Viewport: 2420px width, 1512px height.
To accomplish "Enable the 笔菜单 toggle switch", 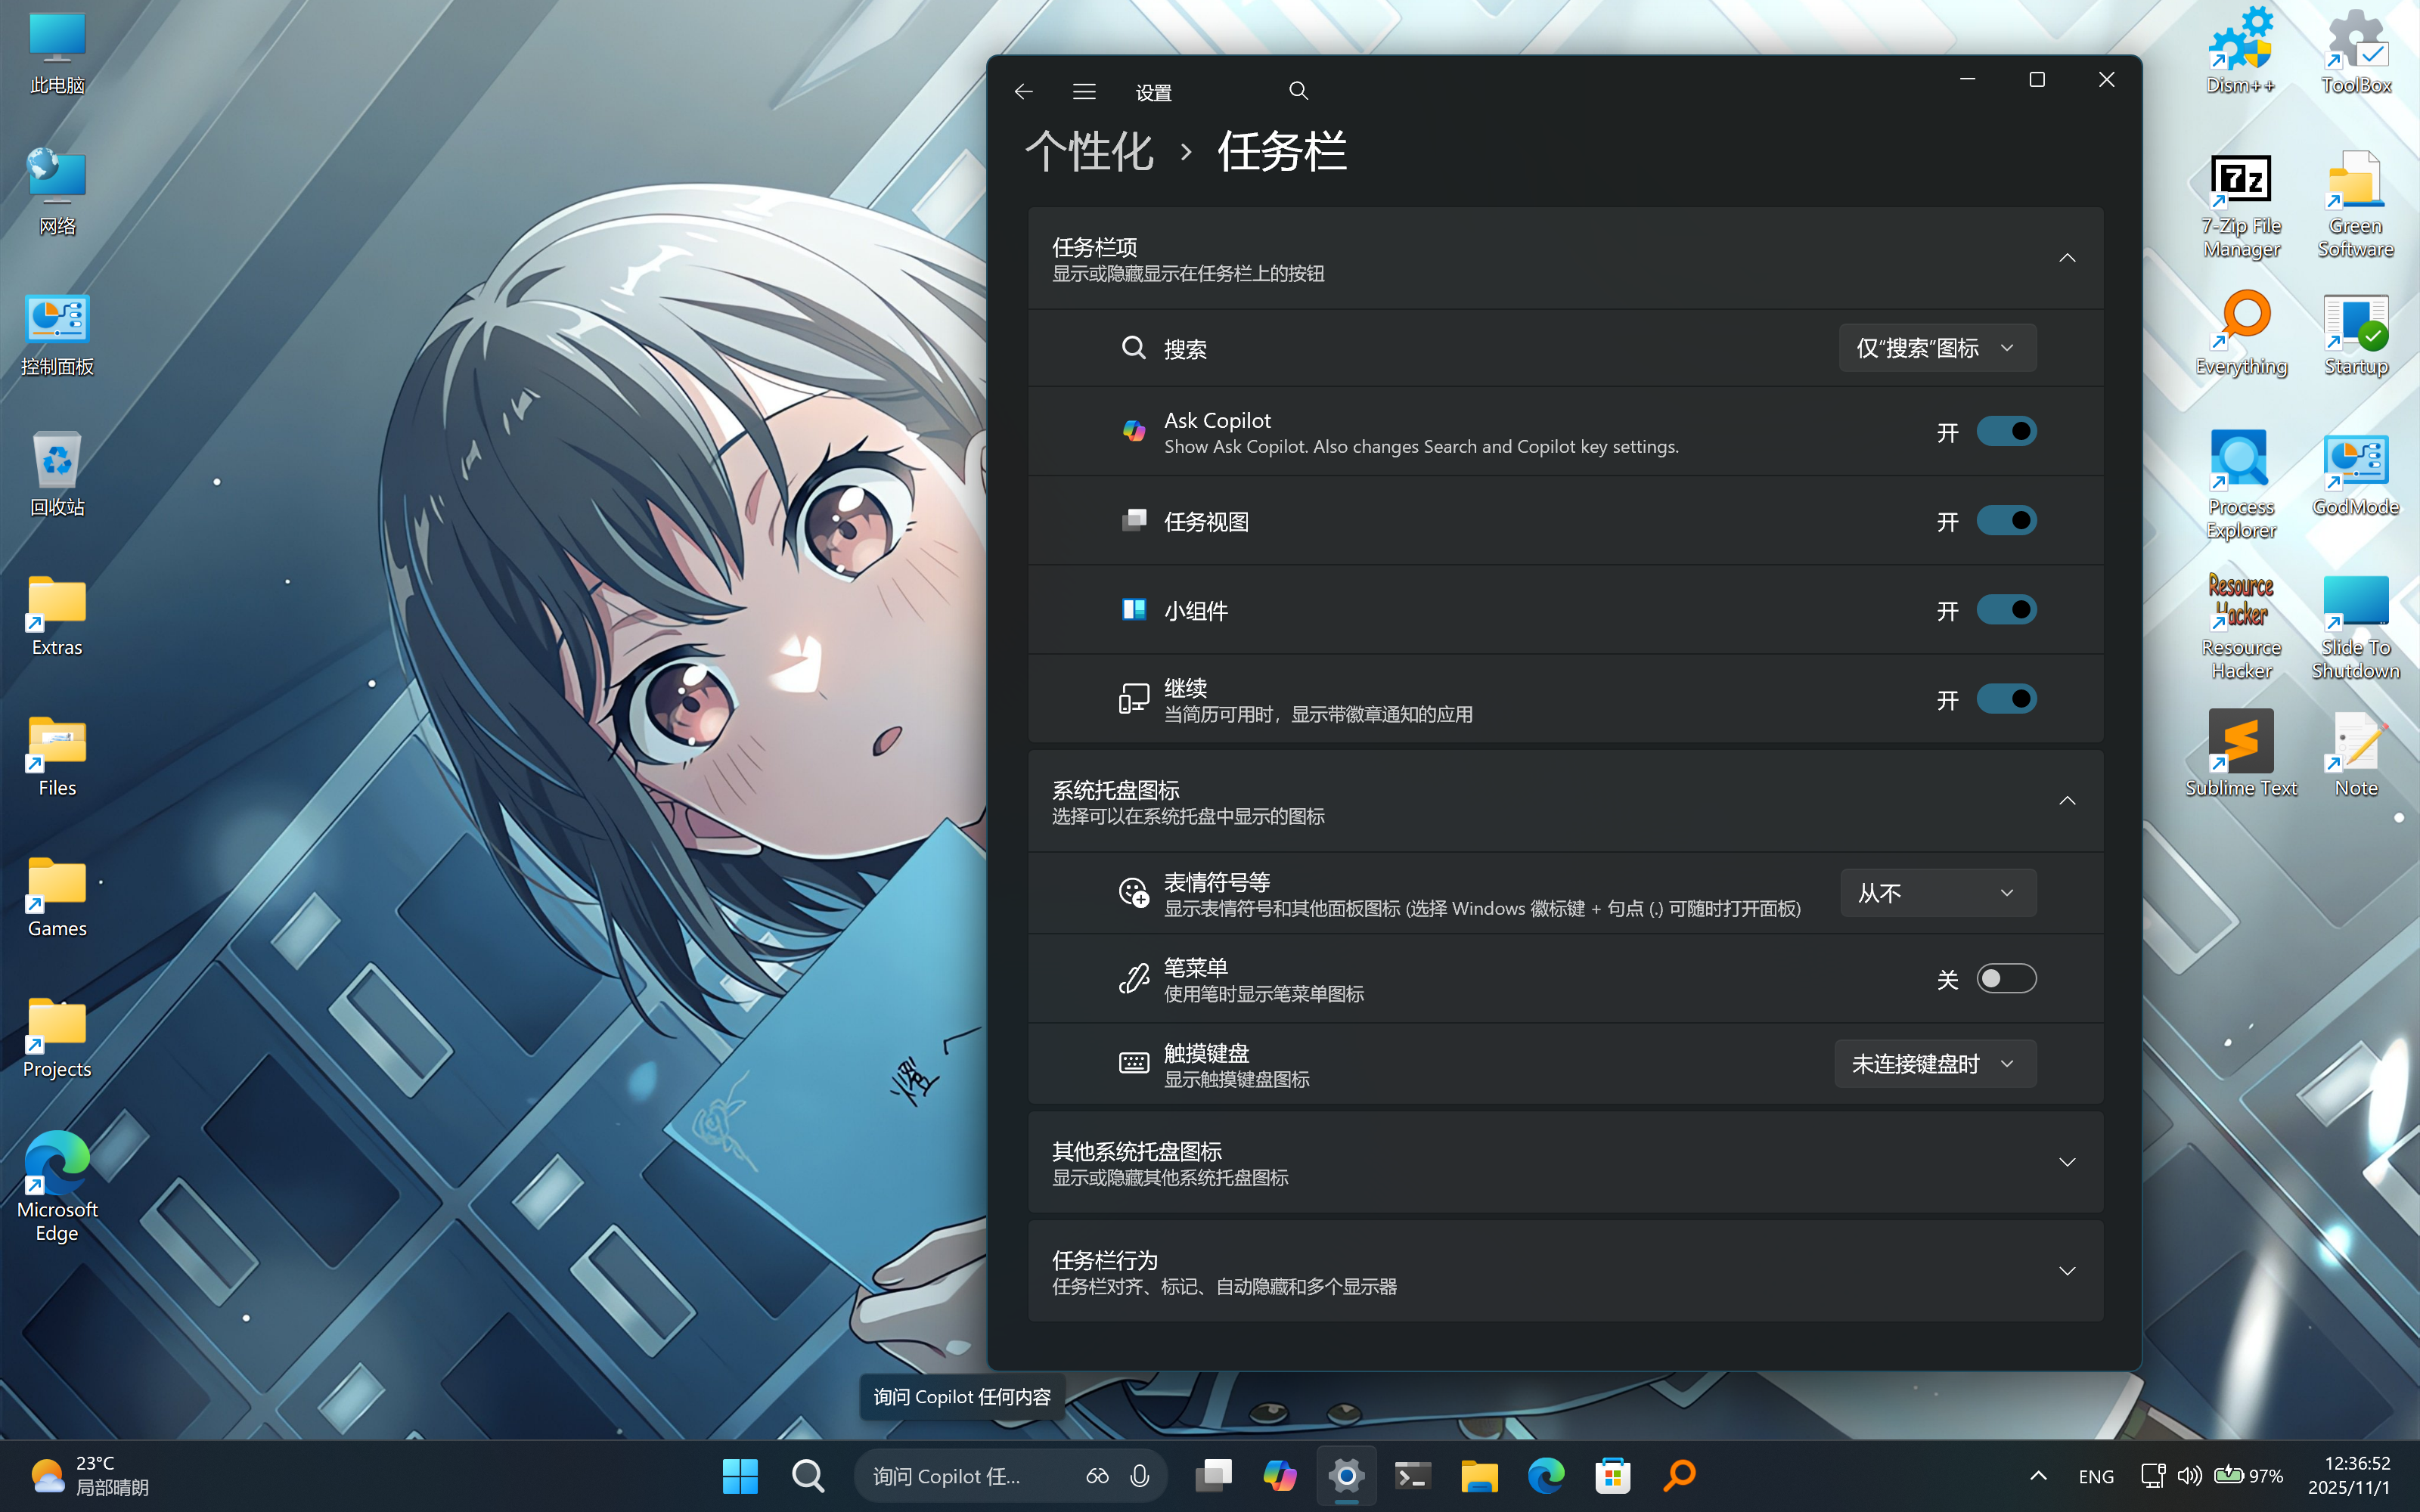I will 2006,979.
